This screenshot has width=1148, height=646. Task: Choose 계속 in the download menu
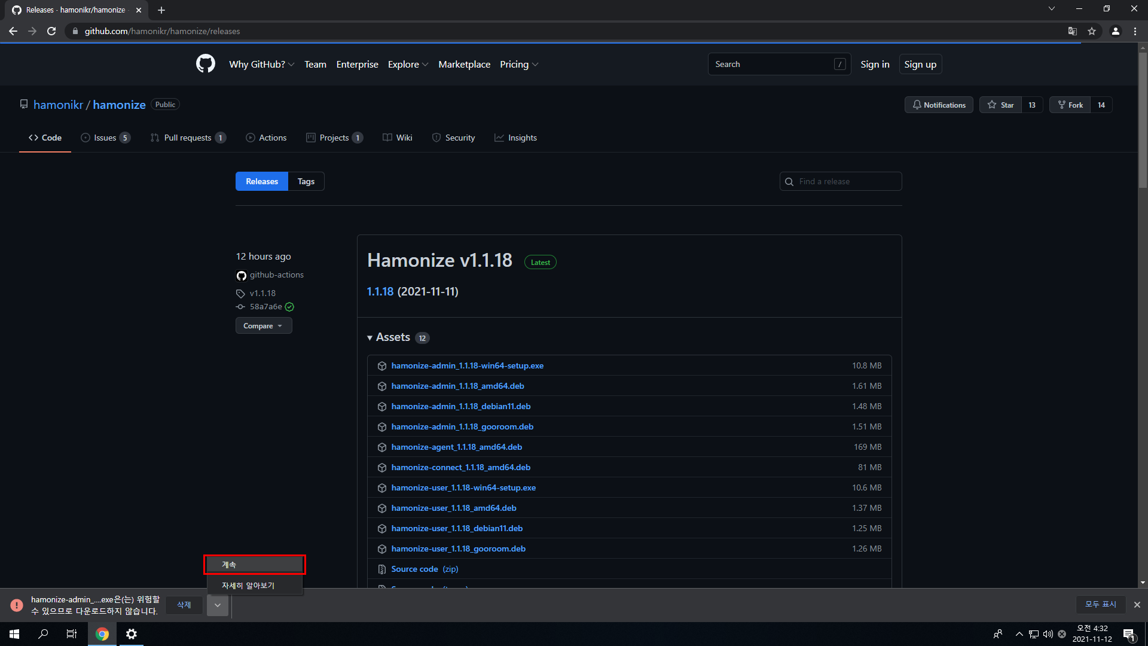255,565
